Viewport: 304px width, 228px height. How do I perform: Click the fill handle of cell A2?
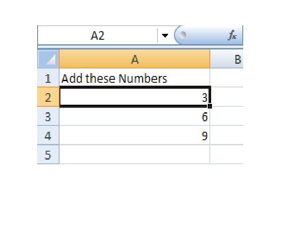tap(210, 106)
